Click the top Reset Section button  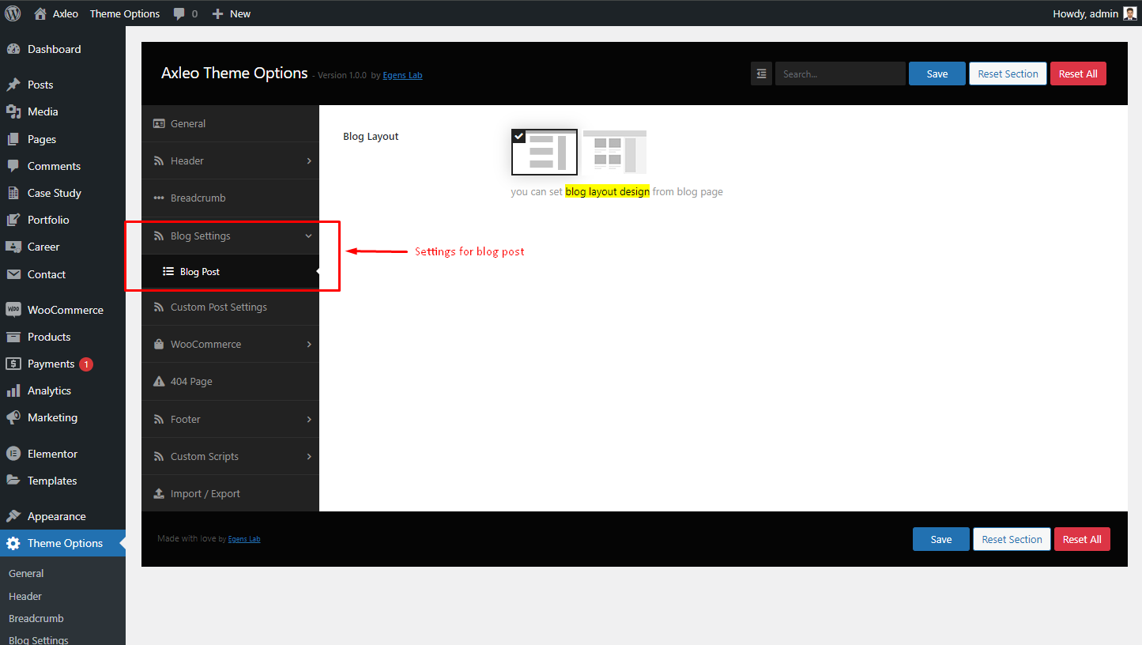(1008, 74)
